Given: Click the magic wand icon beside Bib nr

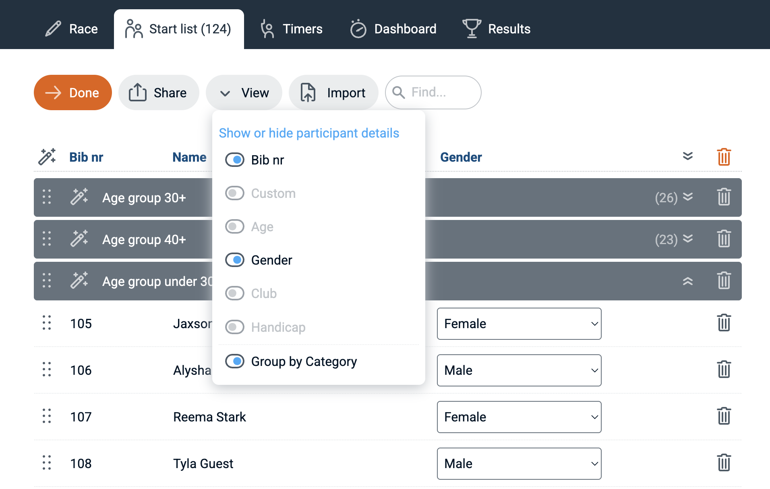Looking at the screenshot, I should point(47,157).
